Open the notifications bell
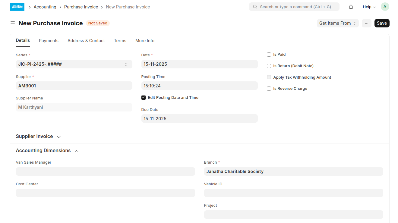 coord(351,7)
